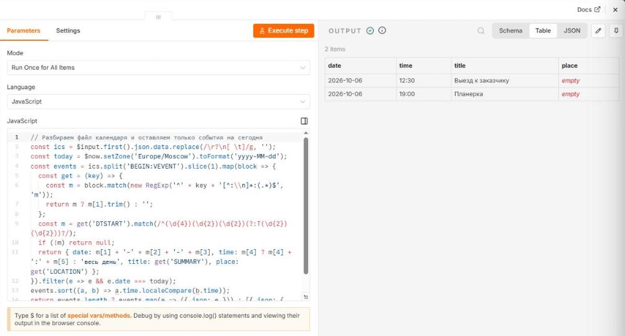Image resolution: width=625 pixels, height=336 pixels.
Task: Click the code editor vertical scrollbar
Action: pyautogui.click(x=306, y=206)
